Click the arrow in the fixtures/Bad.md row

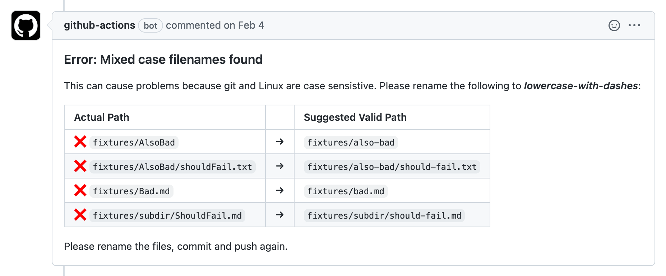click(x=280, y=191)
